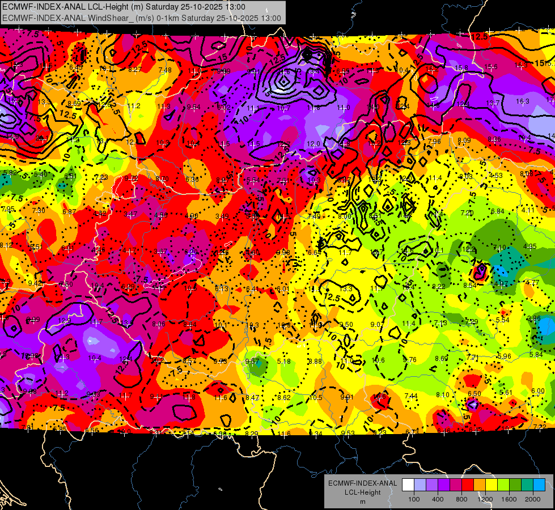The image size is (555, 510).
Task: Click the wind shear value 9.42
Action: pyautogui.click(x=35, y=283)
